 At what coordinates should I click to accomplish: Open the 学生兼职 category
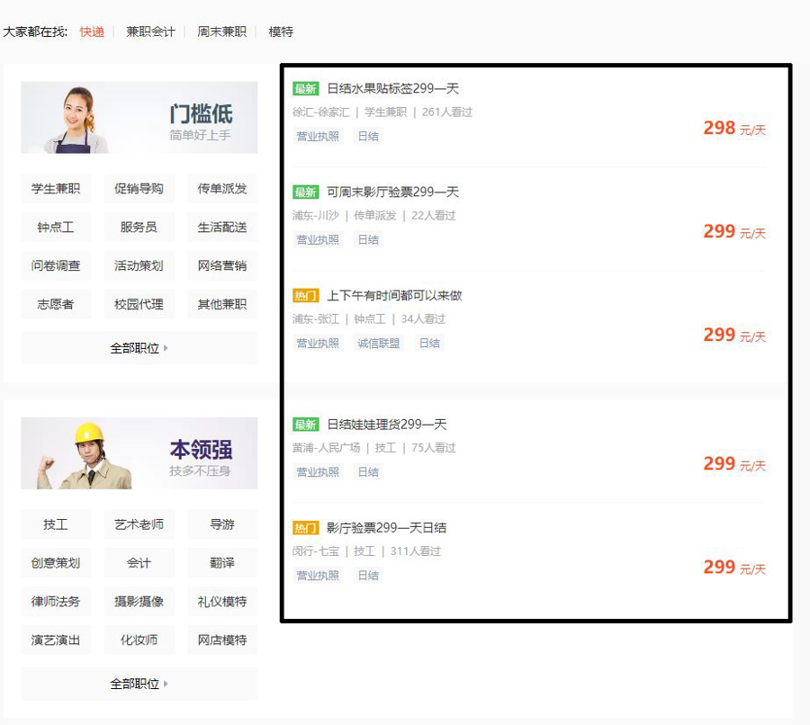click(55, 188)
